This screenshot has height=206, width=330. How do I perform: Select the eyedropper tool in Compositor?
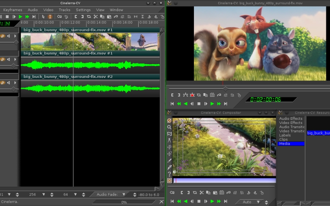(x=169, y=167)
